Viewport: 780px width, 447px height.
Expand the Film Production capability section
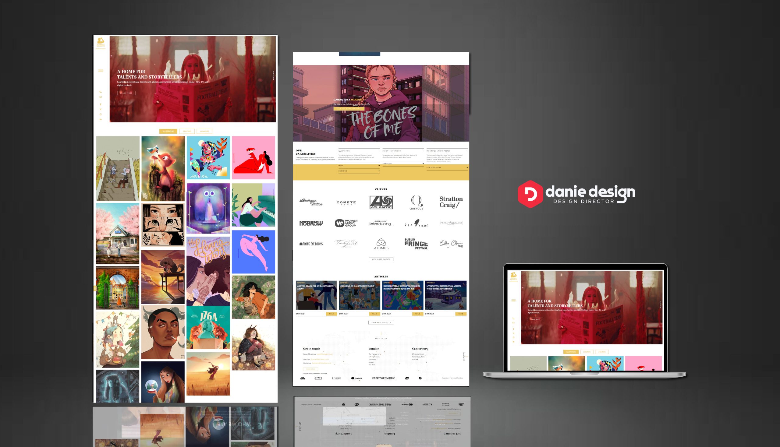[x=467, y=167]
